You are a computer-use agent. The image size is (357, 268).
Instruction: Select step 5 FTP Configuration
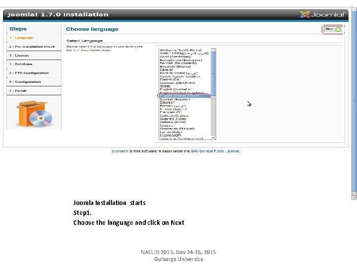tap(29, 73)
